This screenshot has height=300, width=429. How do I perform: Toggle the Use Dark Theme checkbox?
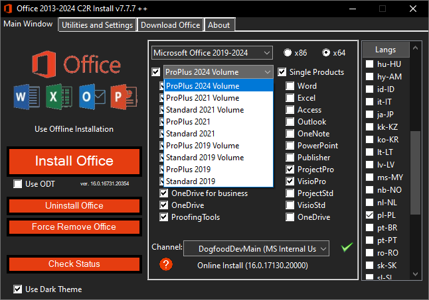18,289
